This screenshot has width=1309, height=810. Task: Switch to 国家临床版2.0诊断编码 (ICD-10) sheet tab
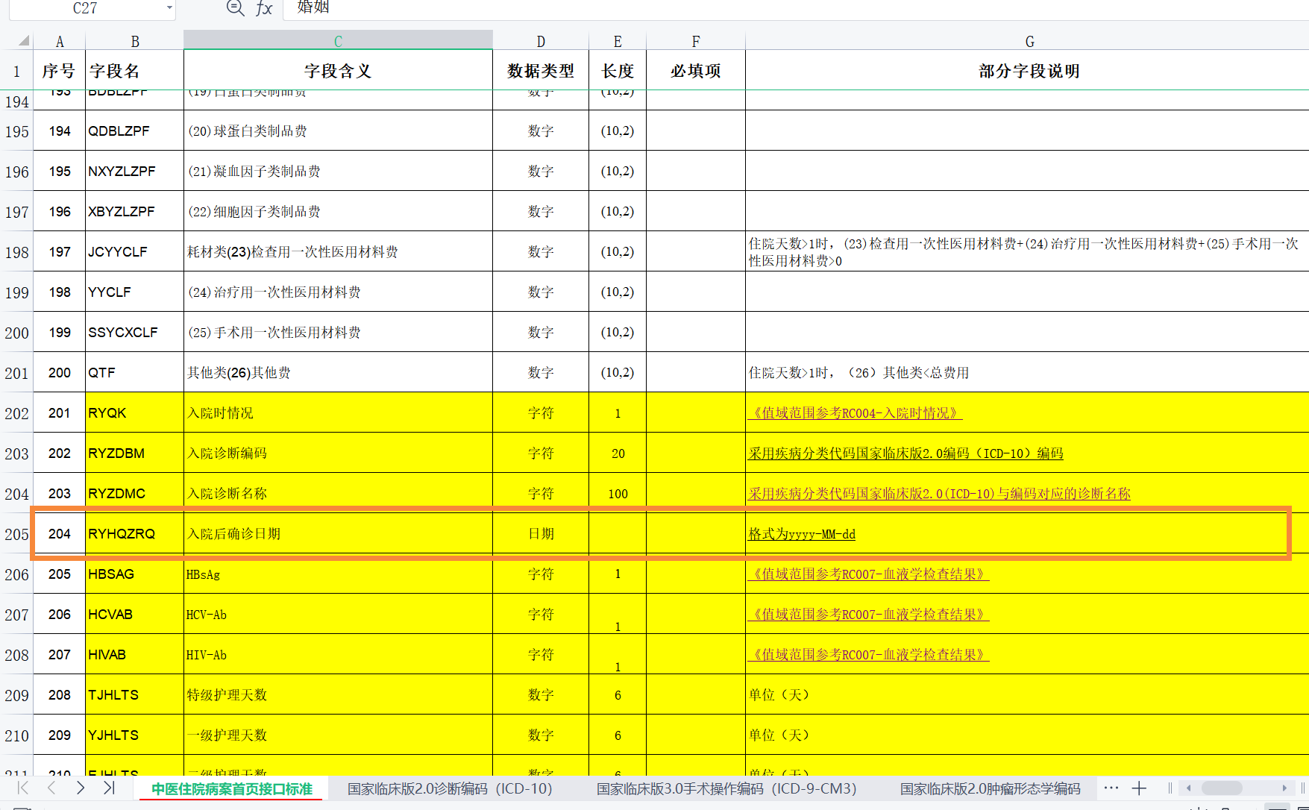[450, 788]
